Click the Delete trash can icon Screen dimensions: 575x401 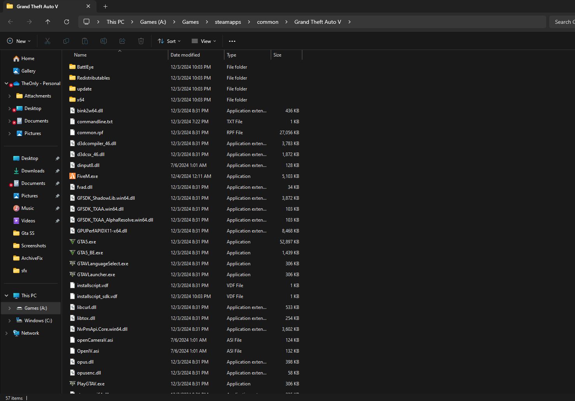(x=141, y=41)
